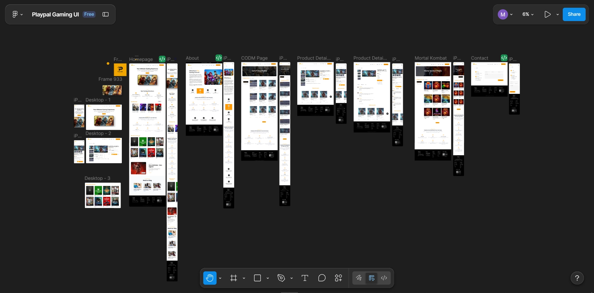The image size is (594, 293).
Task: Select the CODM Page frame label
Action: click(254, 58)
